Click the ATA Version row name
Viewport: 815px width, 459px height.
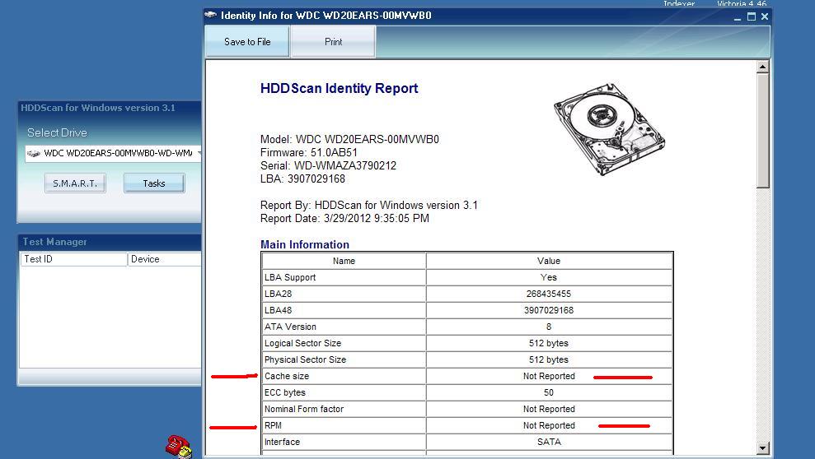tap(290, 327)
